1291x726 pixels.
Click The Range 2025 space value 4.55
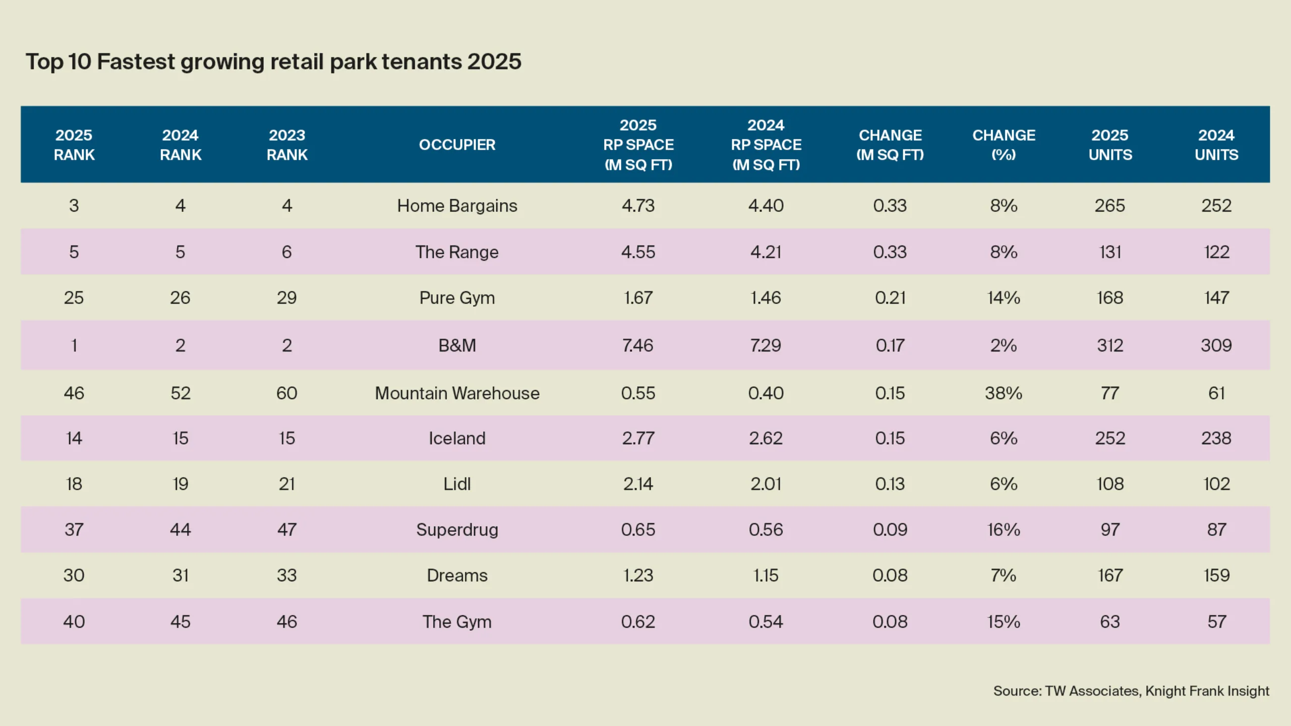[x=638, y=252]
